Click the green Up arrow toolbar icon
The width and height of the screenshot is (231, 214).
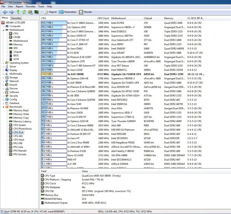[18, 12]
